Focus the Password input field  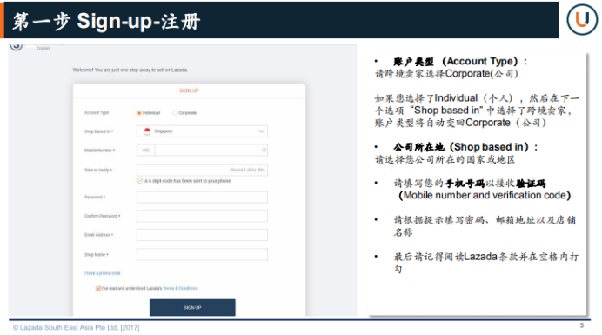pos(202,197)
